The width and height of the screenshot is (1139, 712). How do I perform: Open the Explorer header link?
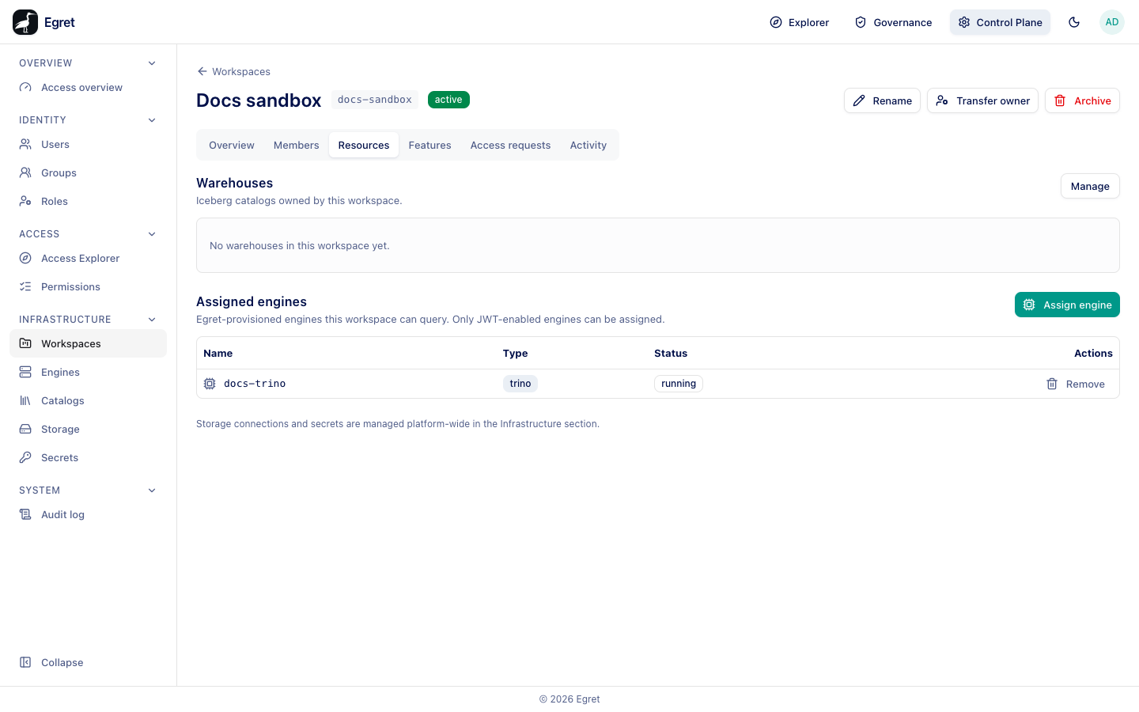pyautogui.click(x=800, y=22)
